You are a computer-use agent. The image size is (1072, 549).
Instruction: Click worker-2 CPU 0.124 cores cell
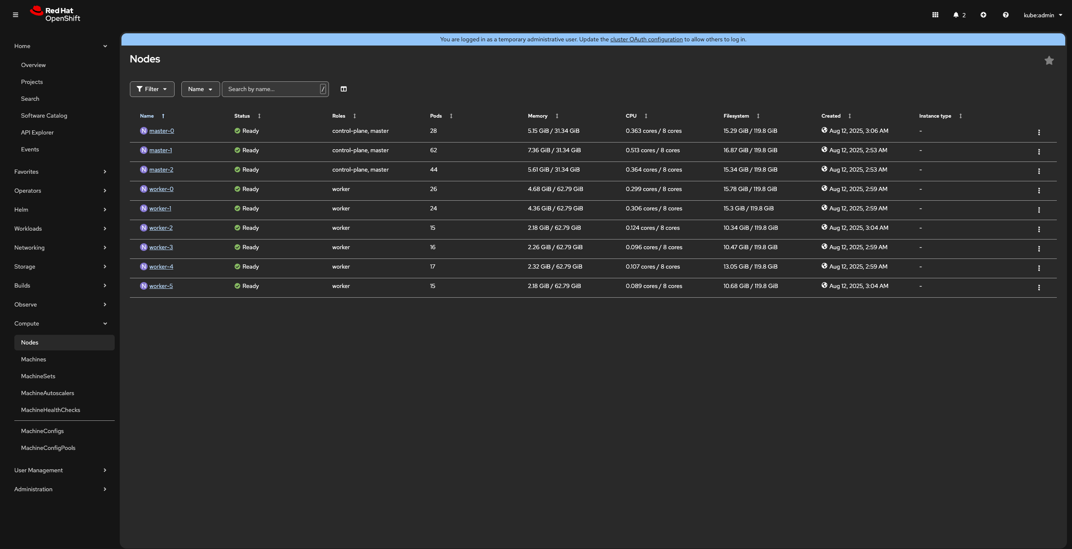point(652,228)
